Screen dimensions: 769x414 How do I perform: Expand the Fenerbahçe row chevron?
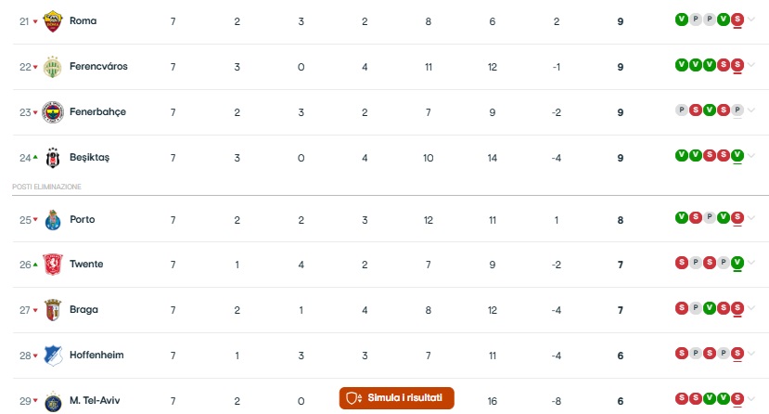point(751,110)
